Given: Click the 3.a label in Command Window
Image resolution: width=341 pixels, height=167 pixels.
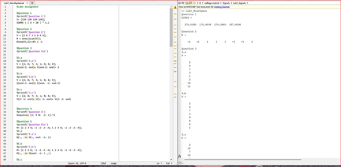Looking at the screenshot, I should (184, 52).
